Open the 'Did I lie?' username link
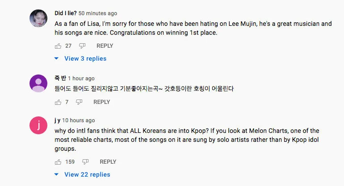Viewport: 344px width, 186px height. [65, 13]
